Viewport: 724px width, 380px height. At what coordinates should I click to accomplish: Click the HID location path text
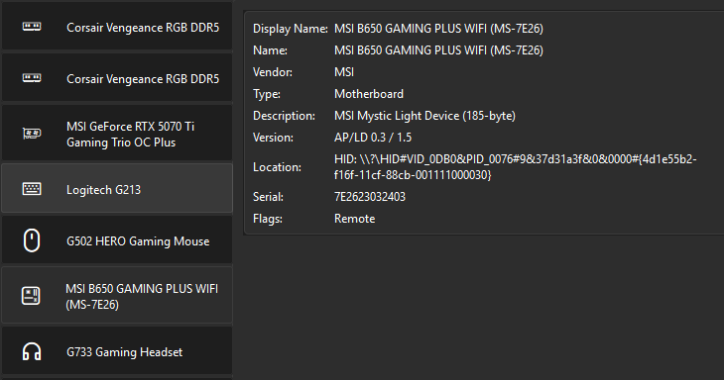(516, 167)
